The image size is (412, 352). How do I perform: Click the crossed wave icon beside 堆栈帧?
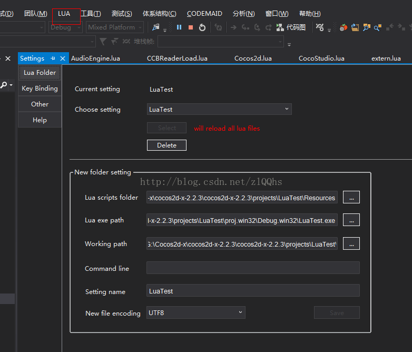126,41
